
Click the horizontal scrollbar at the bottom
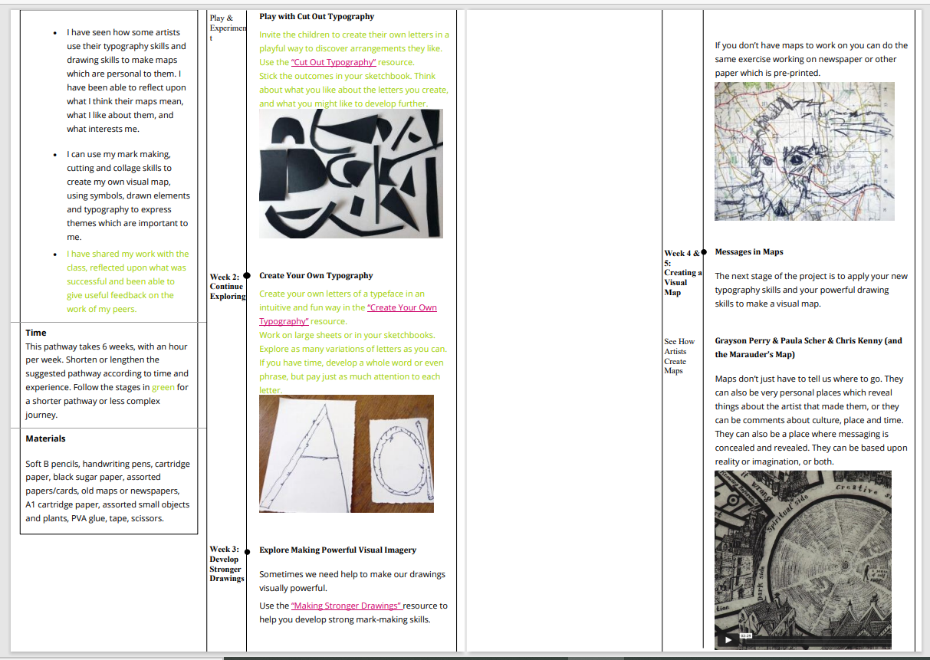tap(422, 657)
